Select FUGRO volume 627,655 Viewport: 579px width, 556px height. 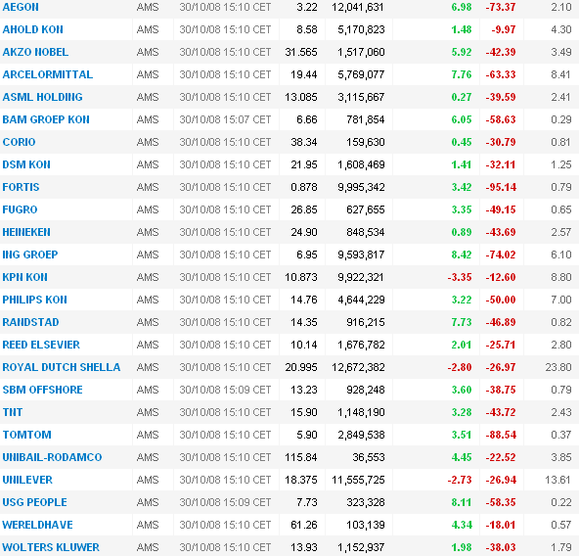[366, 210]
